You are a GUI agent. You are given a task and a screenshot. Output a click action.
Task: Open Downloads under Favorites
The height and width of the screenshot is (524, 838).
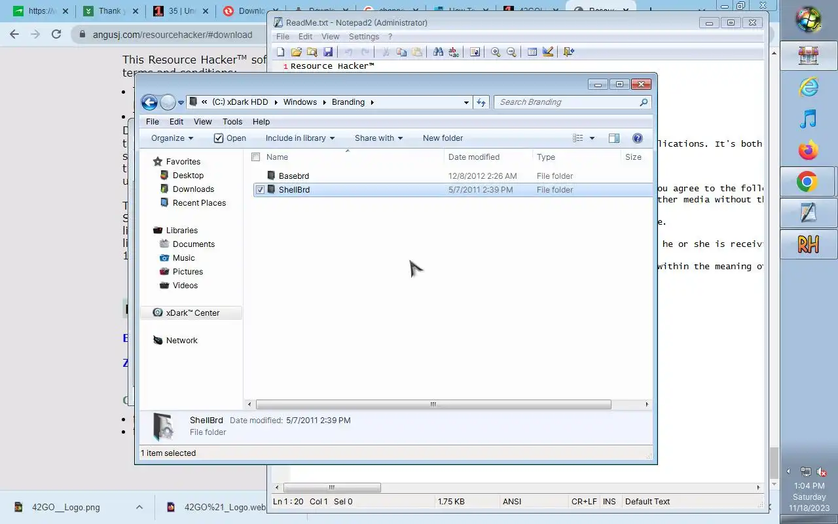point(193,189)
